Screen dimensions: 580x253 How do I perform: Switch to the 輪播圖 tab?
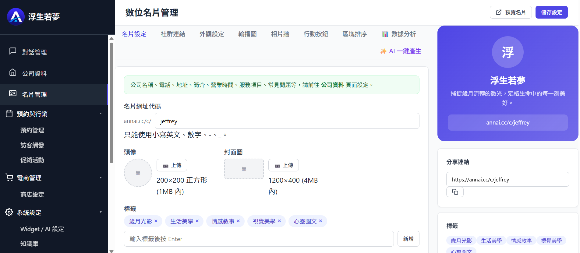247,34
